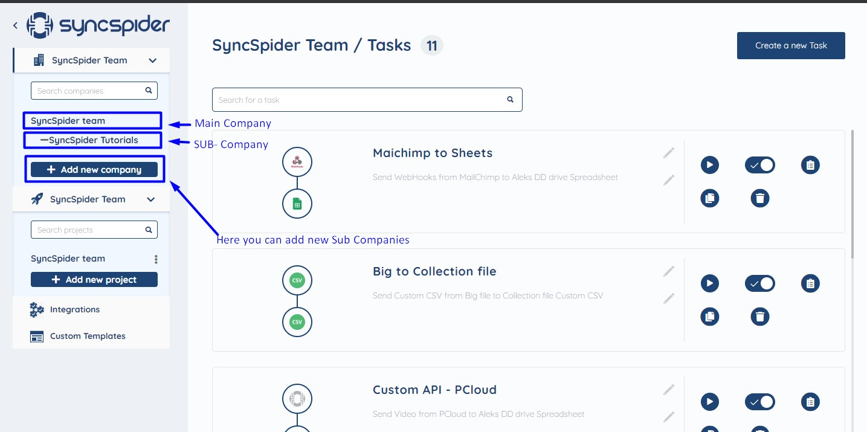Toggle the Custom API - PCloud switch

[760, 402]
